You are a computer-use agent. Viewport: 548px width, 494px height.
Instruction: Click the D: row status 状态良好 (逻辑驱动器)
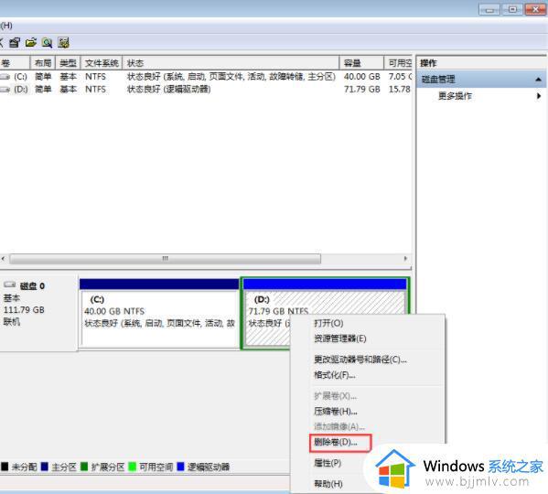click(x=168, y=90)
